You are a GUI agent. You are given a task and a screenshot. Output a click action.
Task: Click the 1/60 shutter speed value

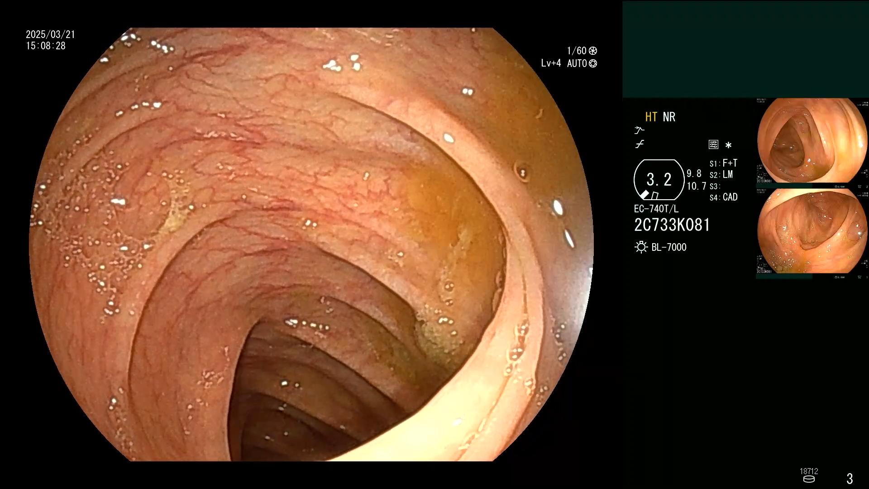(577, 51)
